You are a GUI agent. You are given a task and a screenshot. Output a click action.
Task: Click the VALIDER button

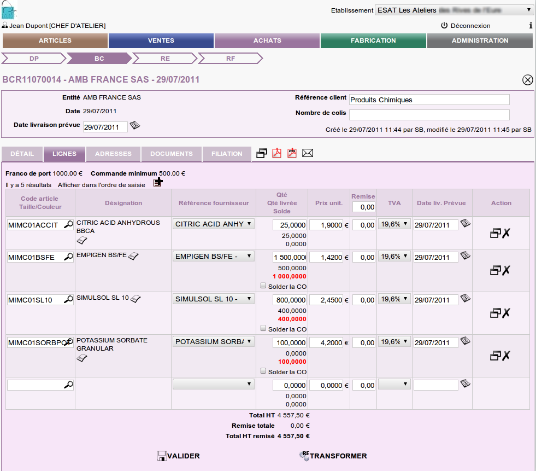coord(178,456)
